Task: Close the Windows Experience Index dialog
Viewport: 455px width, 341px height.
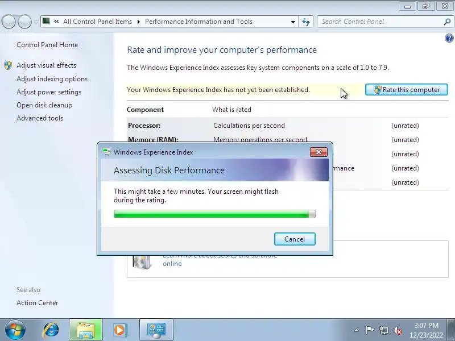Action: [x=318, y=152]
